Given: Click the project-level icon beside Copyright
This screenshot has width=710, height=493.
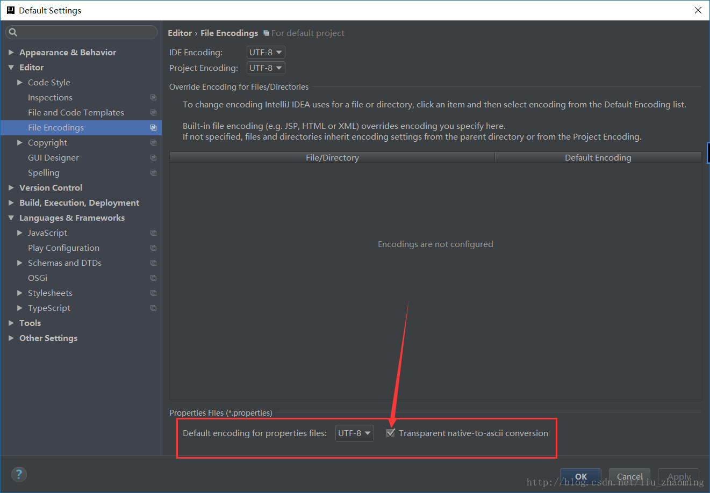Looking at the screenshot, I should coord(153,142).
